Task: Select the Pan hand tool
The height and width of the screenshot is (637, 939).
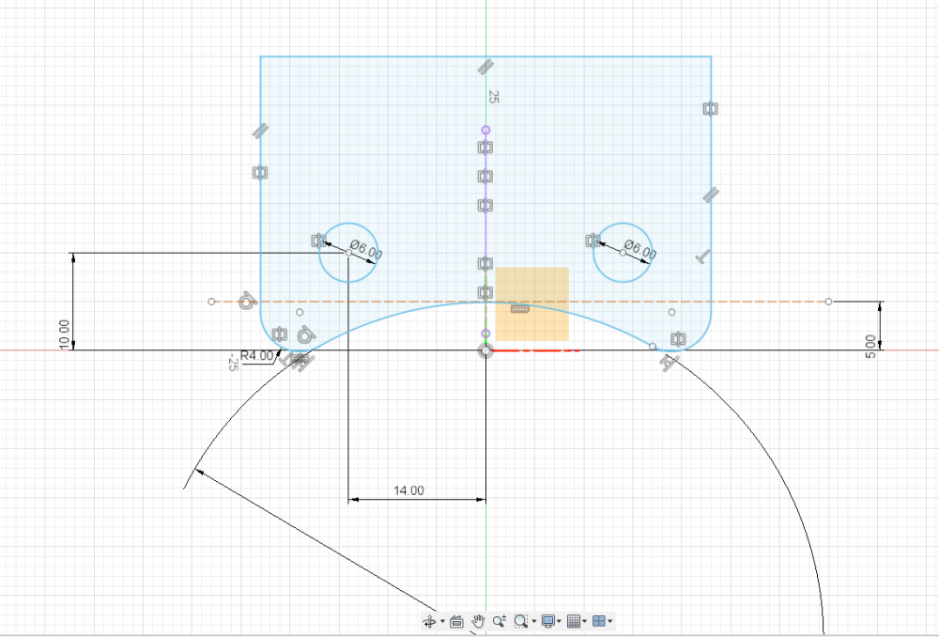Action: pyautogui.click(x=478, y=621)
